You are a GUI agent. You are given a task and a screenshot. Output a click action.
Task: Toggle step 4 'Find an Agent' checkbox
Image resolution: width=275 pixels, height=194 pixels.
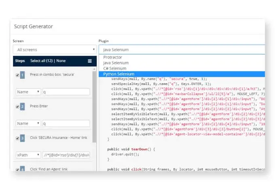17,169
